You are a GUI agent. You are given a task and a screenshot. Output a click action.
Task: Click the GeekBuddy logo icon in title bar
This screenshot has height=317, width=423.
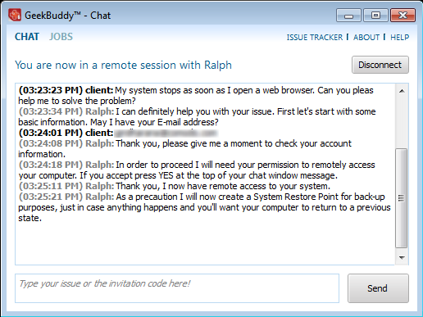15,15
